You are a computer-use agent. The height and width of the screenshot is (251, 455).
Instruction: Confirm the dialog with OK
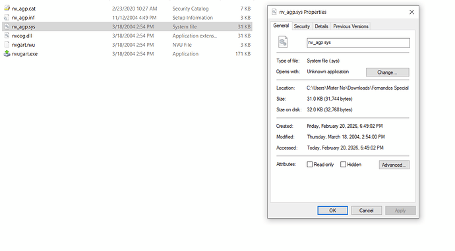coord(332,210)
